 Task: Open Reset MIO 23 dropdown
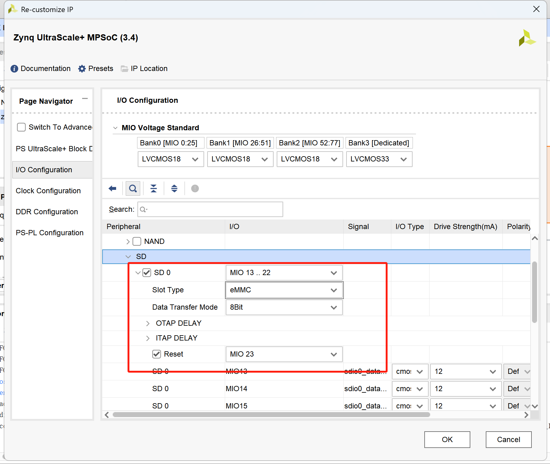click(x=284, y=354)
